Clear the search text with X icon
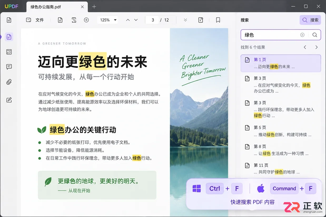The height and width of the screenshot is (217, 326). (302, 35)
